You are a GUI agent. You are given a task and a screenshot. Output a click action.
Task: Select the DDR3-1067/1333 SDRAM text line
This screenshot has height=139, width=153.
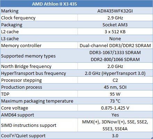tap(115, 53)
